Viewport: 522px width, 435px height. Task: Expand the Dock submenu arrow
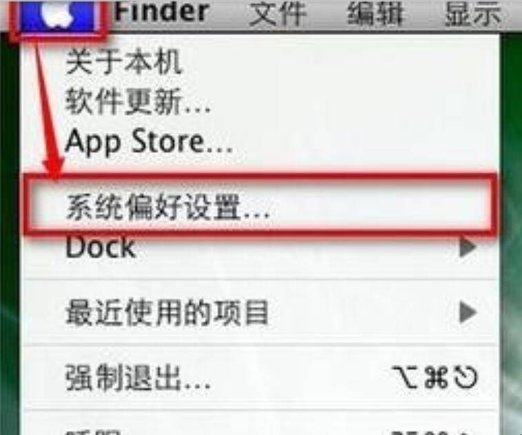coord(468,247)
